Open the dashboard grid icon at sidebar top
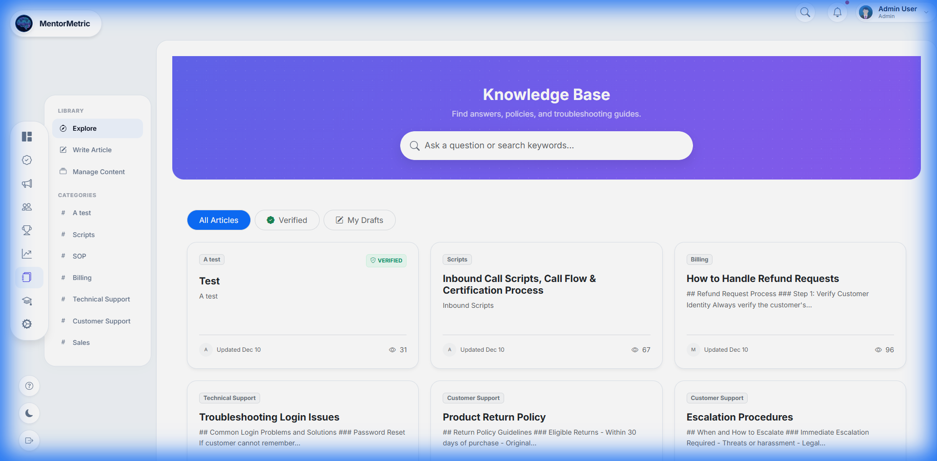The width and height of the screenshot is (937, 461). 27,137
